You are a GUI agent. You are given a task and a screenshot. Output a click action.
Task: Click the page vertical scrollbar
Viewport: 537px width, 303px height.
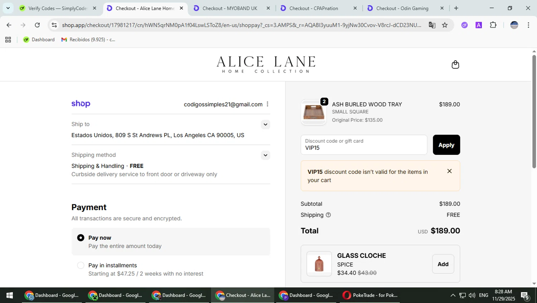pos(534,112)
